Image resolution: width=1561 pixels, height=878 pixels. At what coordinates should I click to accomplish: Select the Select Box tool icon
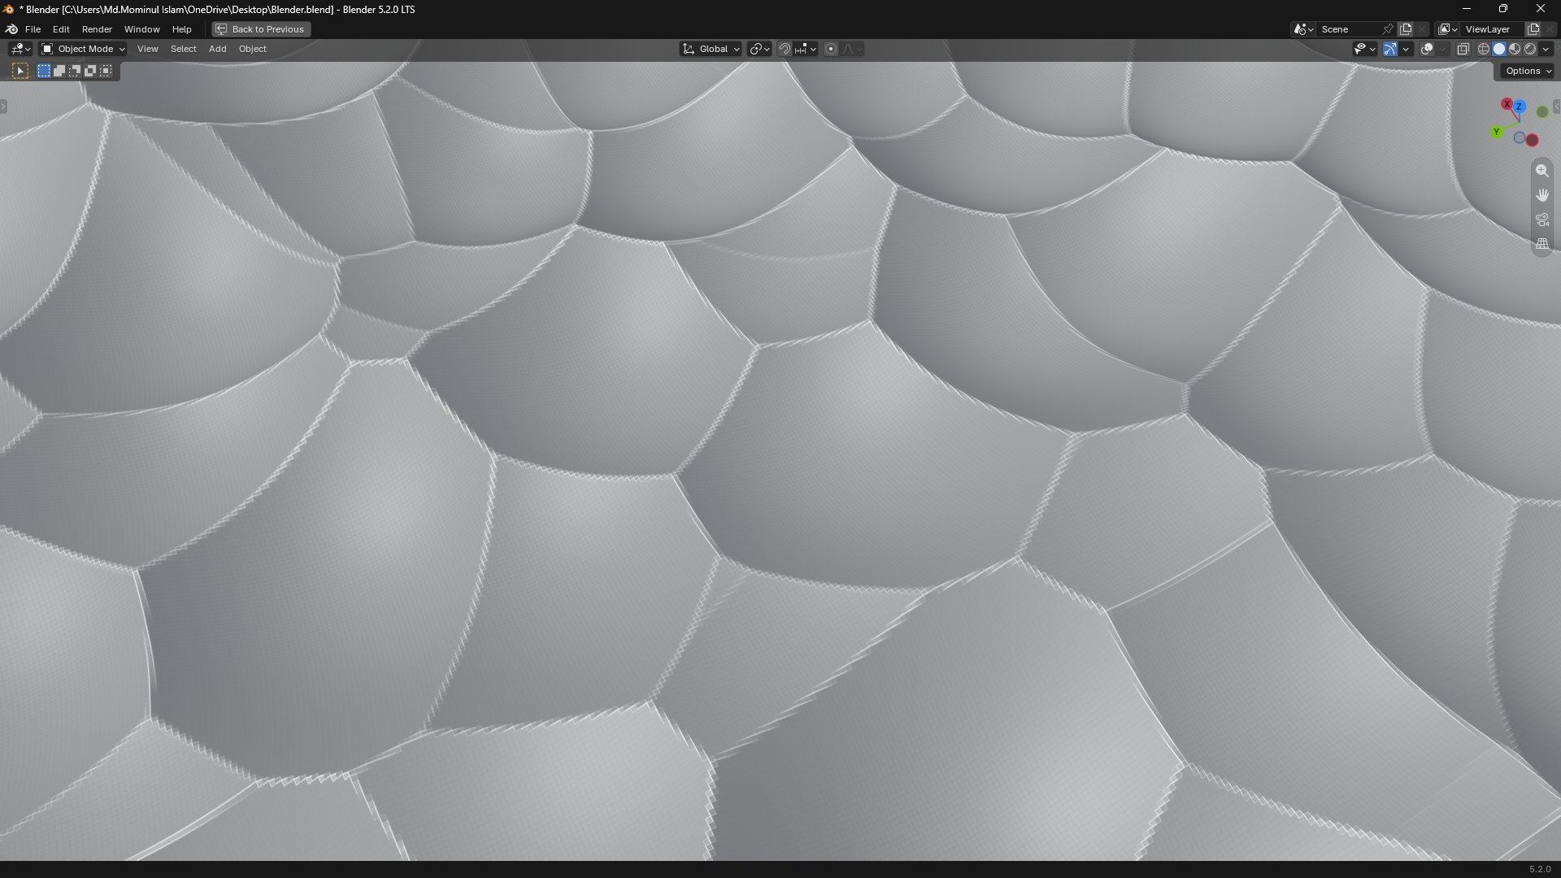tap(20, 72)
